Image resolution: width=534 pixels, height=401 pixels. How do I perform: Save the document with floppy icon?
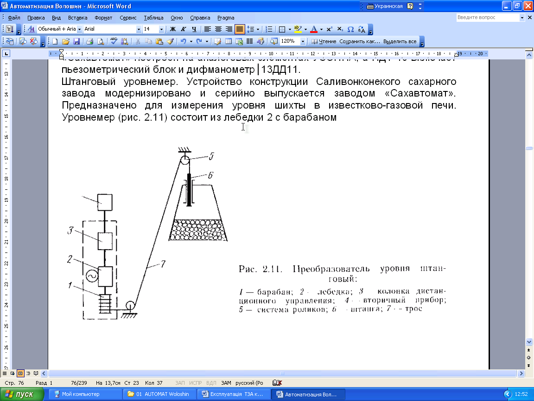click(x=76, y=42)
